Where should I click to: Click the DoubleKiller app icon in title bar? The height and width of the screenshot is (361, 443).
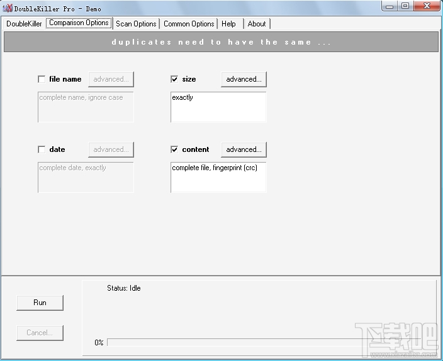(x=8, y=8)
